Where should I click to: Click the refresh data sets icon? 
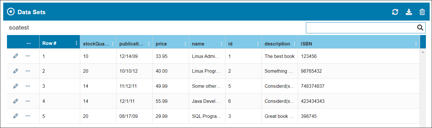[x=395, y=12]
